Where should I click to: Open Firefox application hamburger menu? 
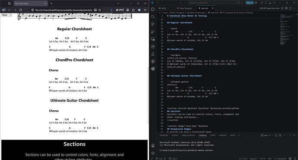[x=145, y=10]
